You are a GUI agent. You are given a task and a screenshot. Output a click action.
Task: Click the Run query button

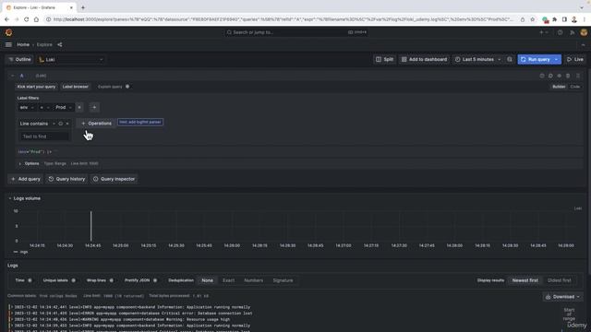tap(536, 59)
